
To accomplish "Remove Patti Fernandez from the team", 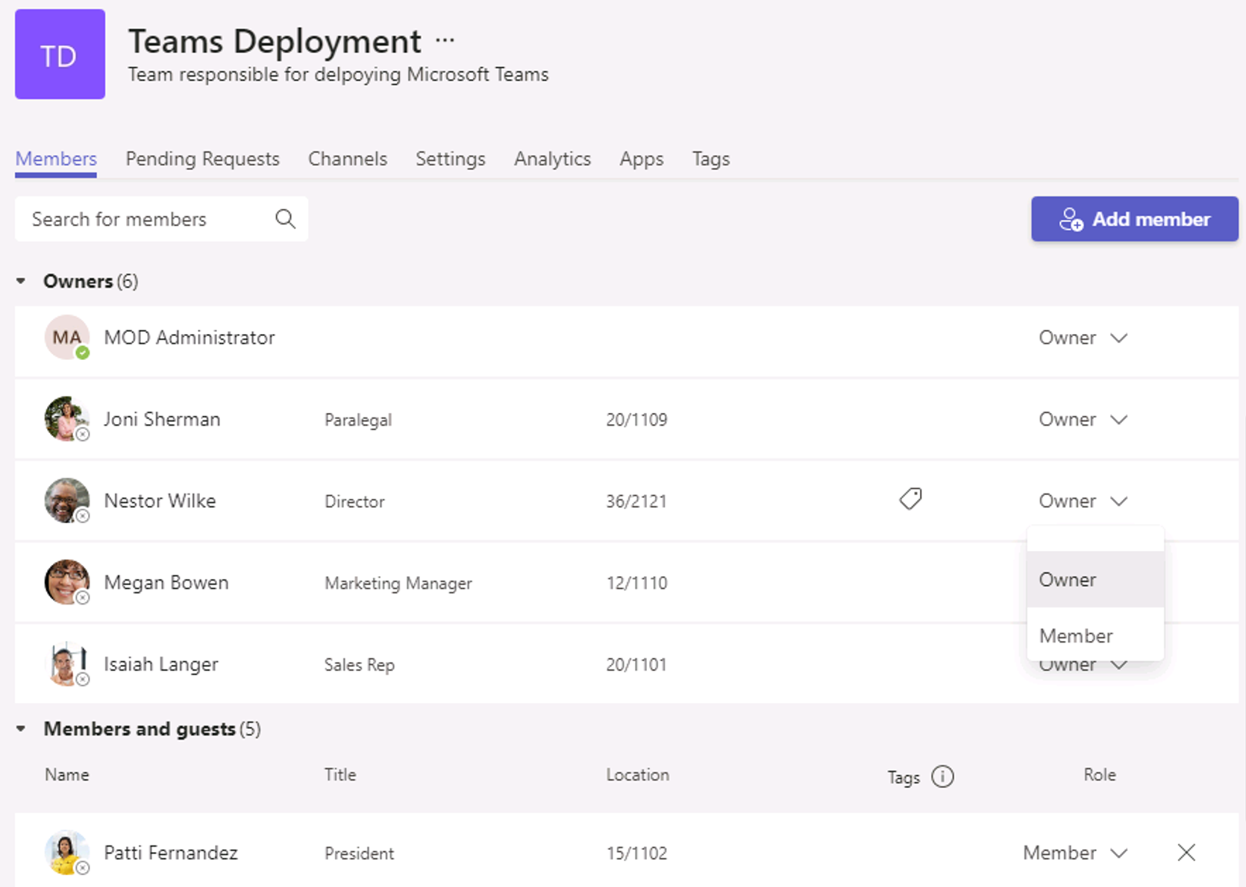I will pos(1186,852).
